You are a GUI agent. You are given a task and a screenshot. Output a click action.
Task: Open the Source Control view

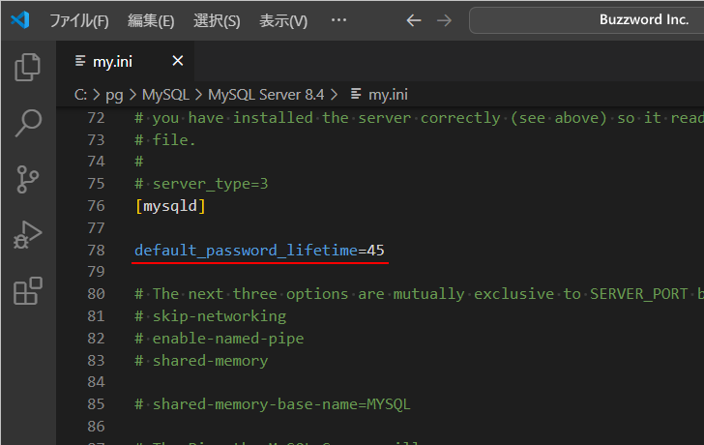click(28, 179)
